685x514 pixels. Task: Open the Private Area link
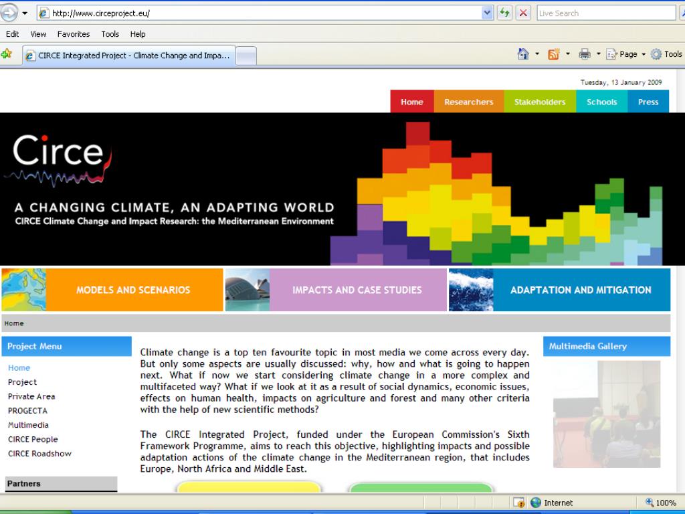pyautogui.click(x=31, y=396)
